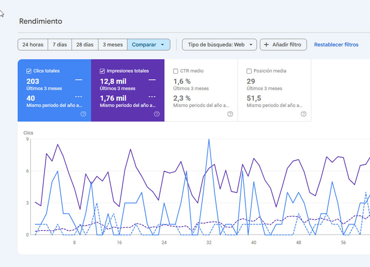The image size is (370, 267).
Task: Uncheck the Clics totales checkbox
Action: coord(29,71)
